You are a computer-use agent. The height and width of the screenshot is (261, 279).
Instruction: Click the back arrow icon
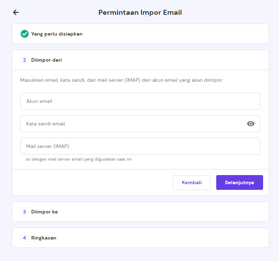coord(16,13)
